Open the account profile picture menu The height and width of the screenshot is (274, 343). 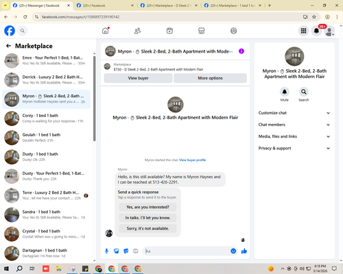tap(329, 31)
